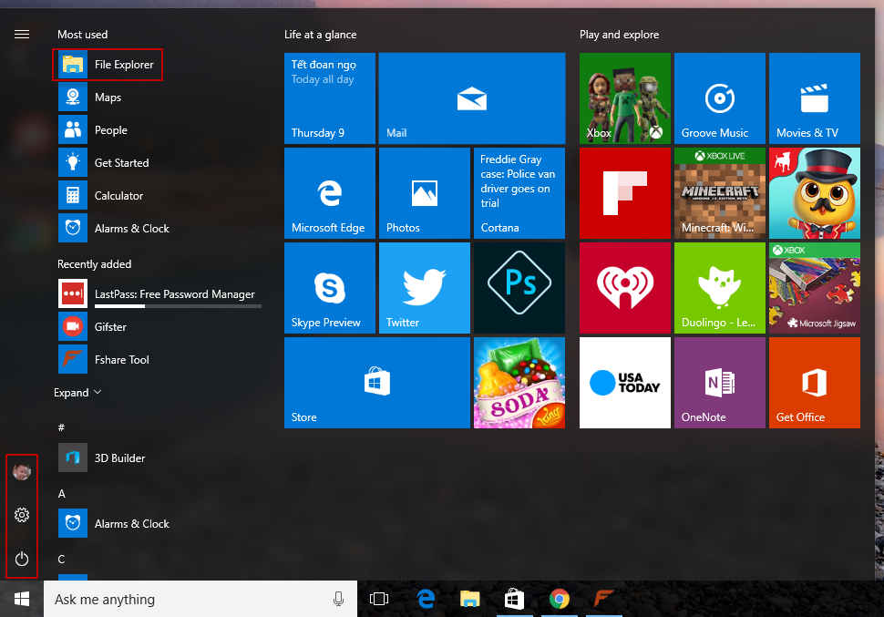
Task: Click the A letter header in app list
Action: [61, 493]
